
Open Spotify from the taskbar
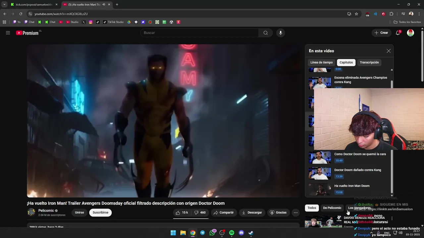tap(232, 233)
